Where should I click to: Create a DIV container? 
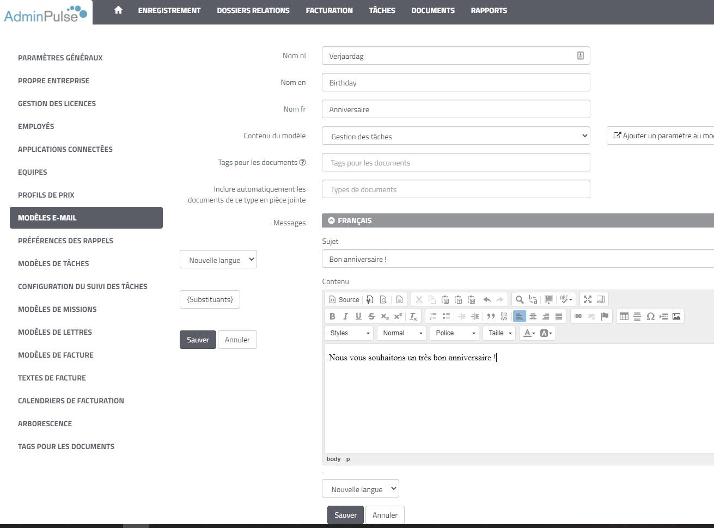coord(504,316)
